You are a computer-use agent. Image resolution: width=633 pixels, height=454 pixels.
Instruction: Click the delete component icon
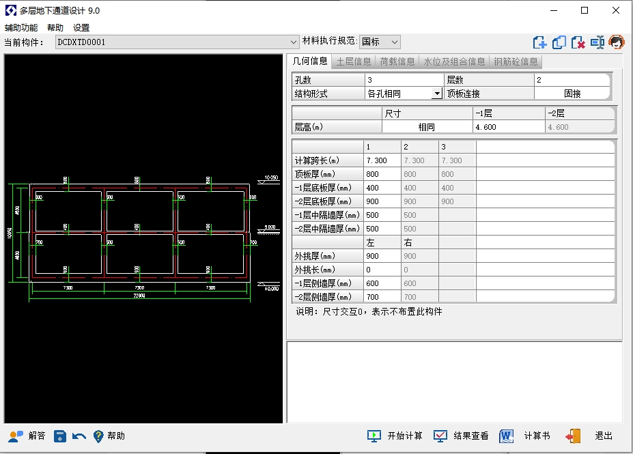[578, 42]
